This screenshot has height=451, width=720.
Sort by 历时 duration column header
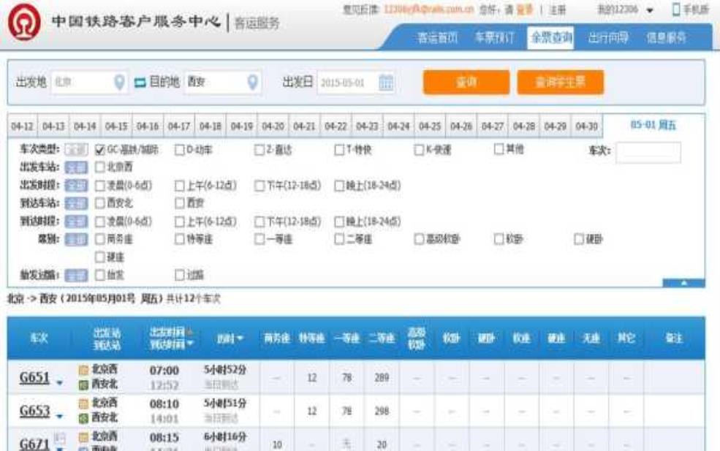(x=230, y=338)
